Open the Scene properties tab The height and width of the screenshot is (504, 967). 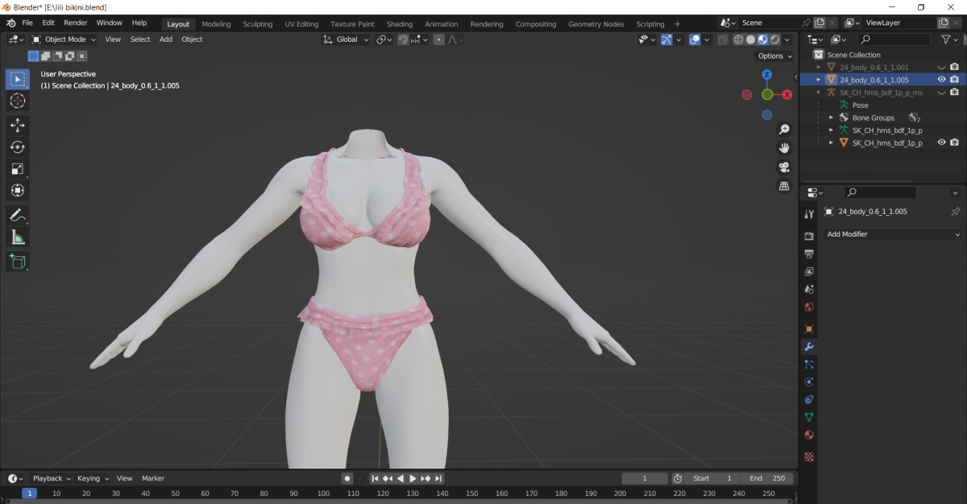809,289
